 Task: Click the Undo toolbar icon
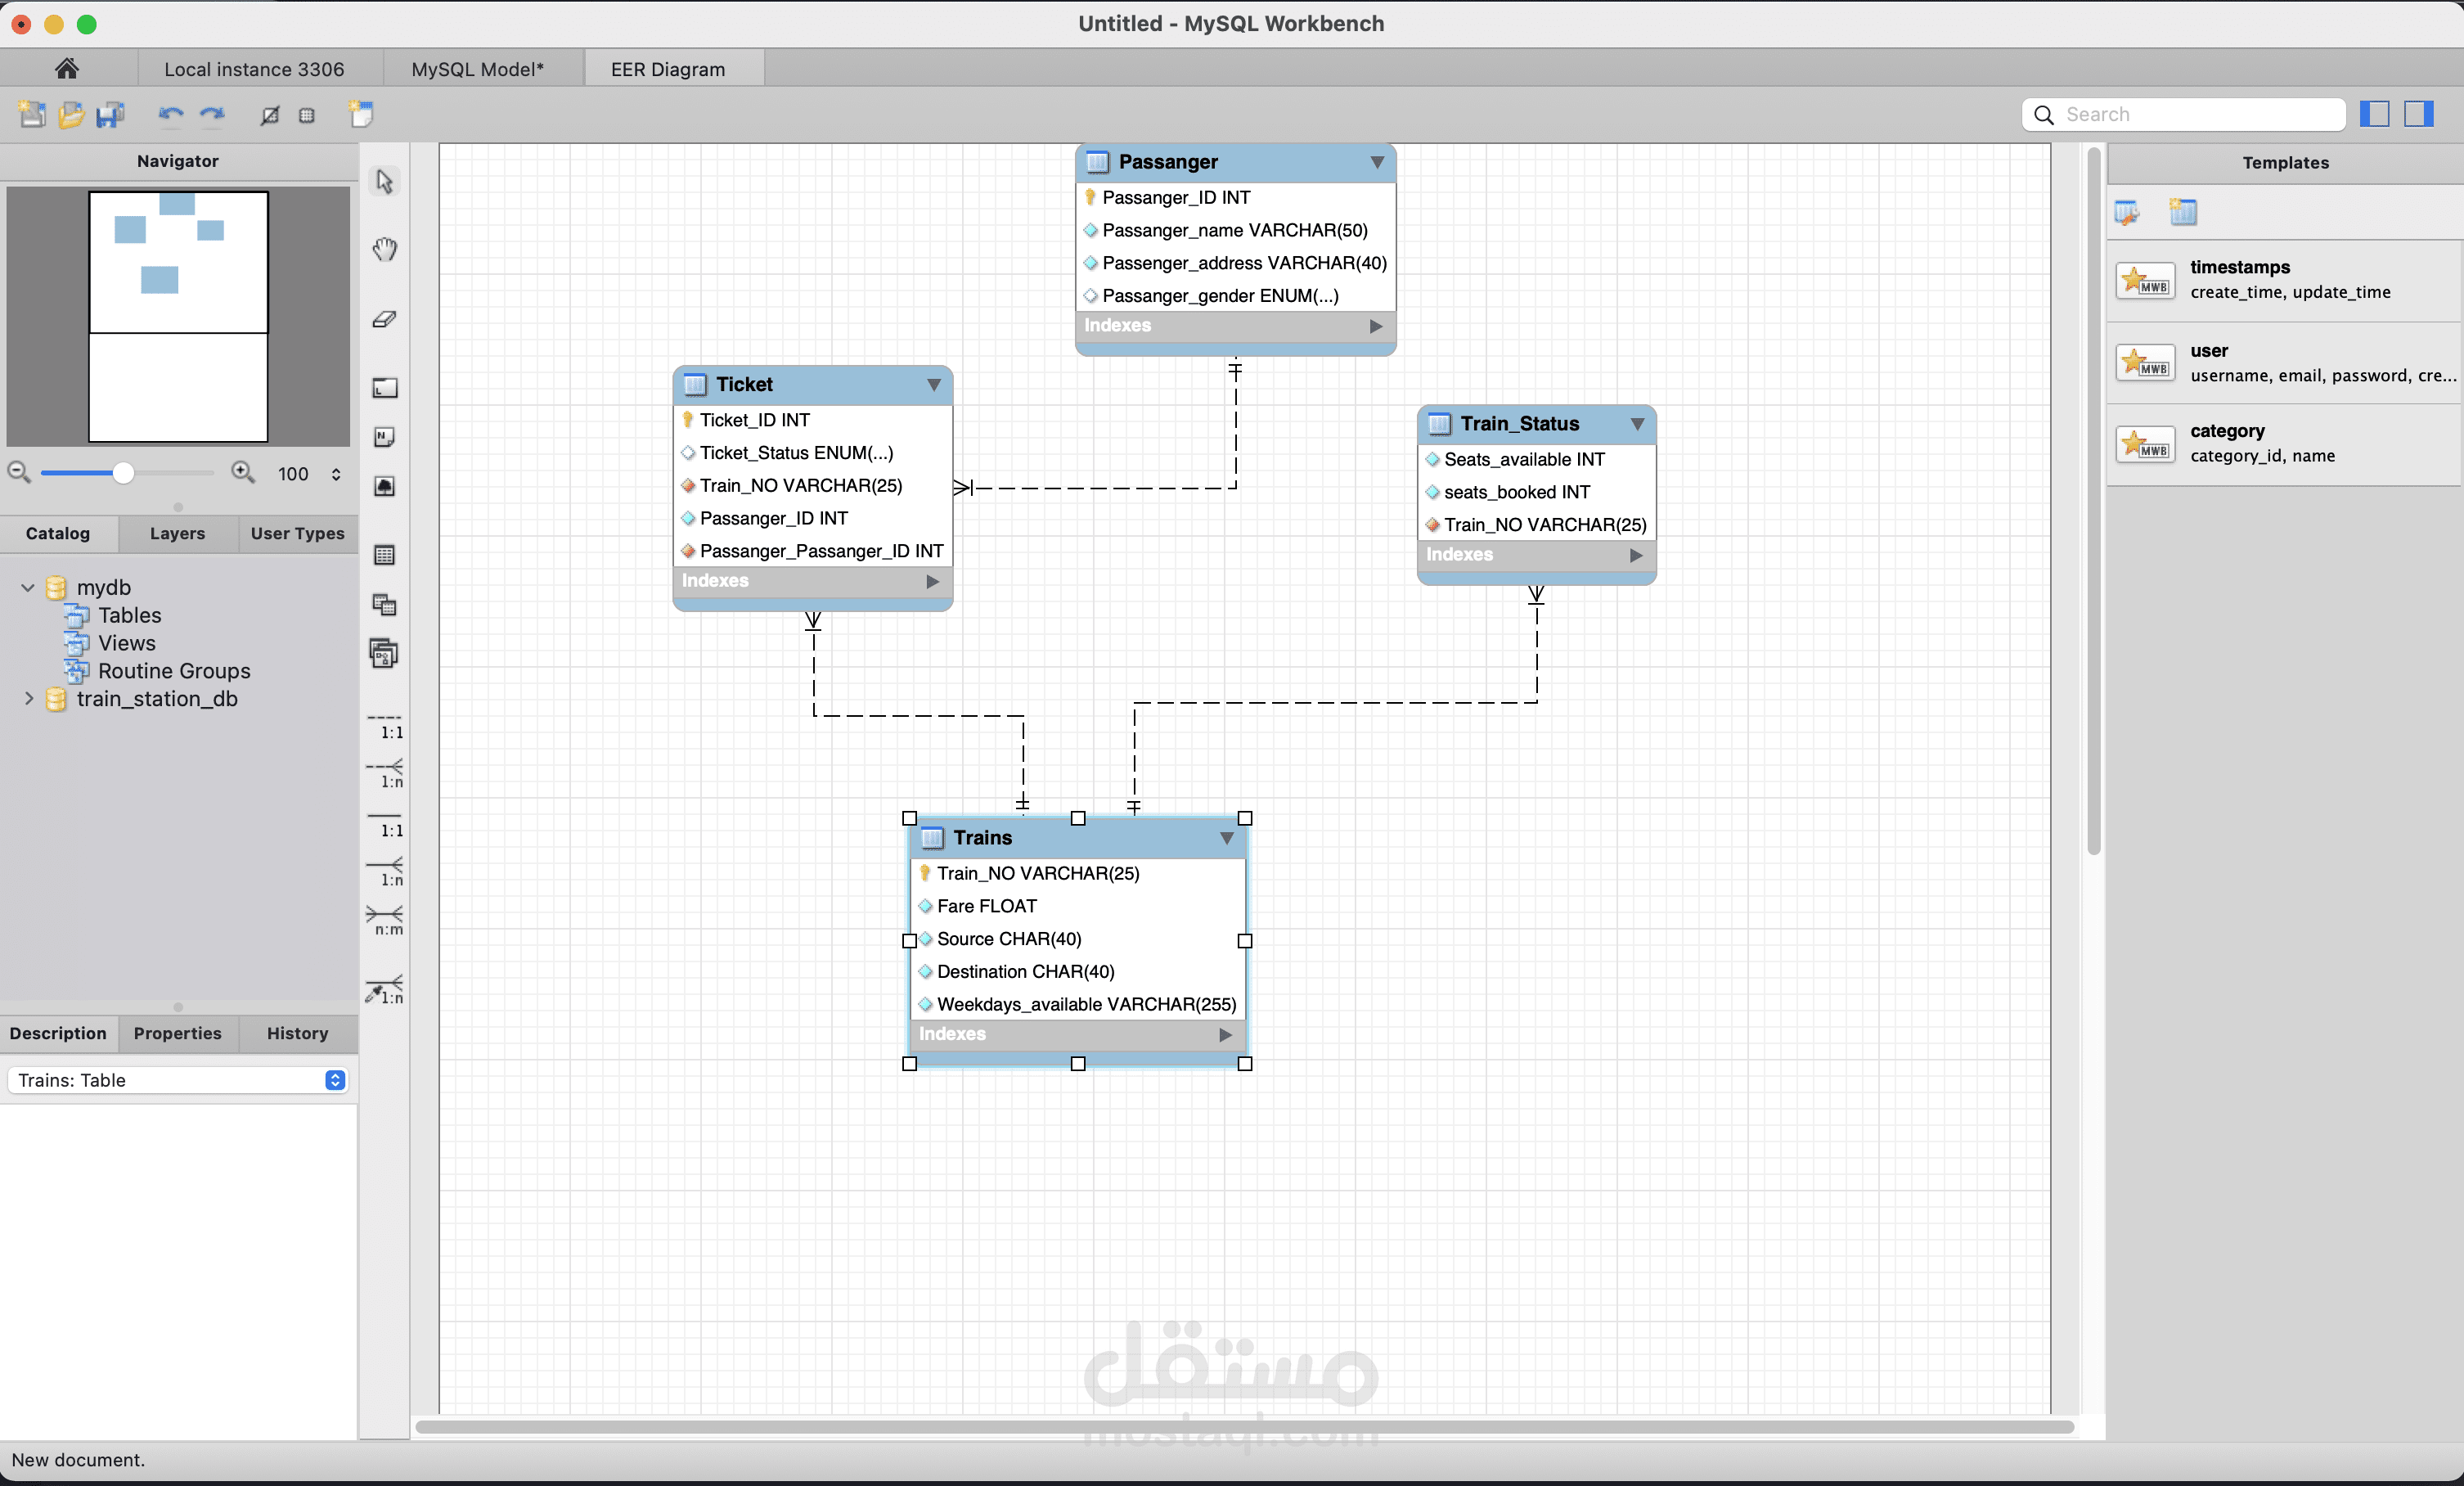coord(169,114)
